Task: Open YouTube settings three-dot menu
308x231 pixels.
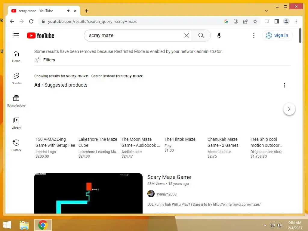Action: pyautogui.click(x=254, y=35)
